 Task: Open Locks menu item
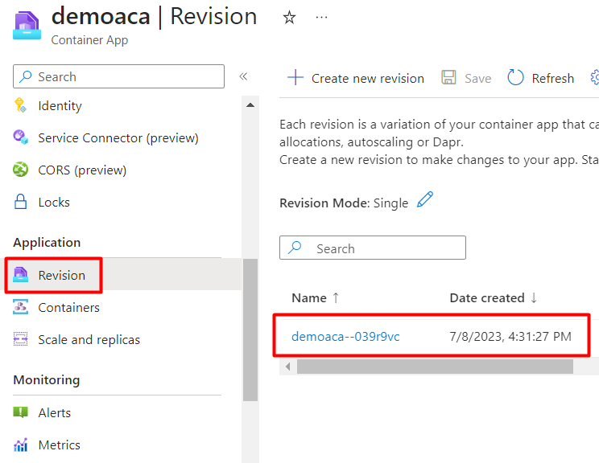click(54, 202)
